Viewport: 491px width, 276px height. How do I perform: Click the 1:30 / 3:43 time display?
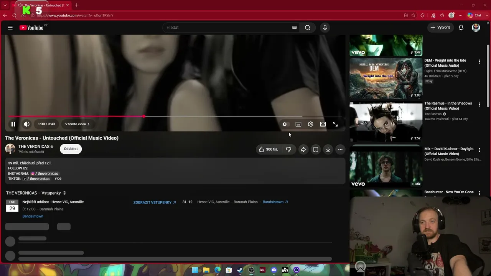(46, 124)
